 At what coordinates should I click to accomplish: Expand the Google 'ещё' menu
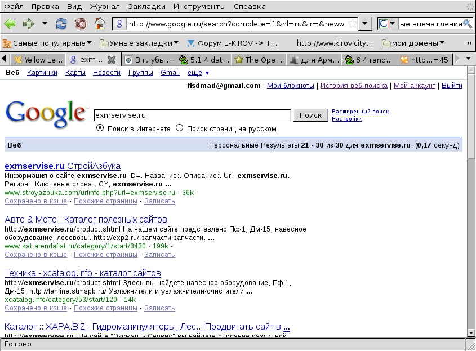tap(198, 73)
